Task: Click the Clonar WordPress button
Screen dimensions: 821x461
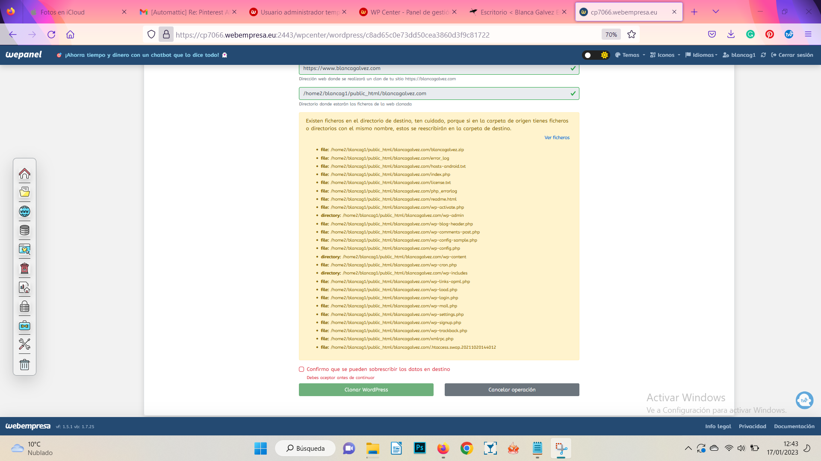Action: point(366,390)
